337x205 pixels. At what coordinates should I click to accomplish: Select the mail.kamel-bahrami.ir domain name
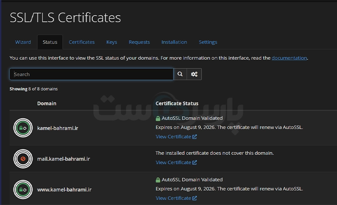pos(64,159)
